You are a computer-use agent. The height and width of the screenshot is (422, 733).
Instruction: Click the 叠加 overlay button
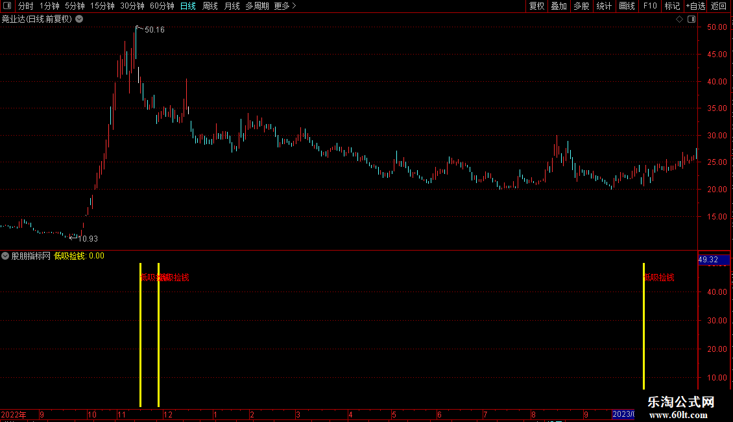(x=559, y=6)
